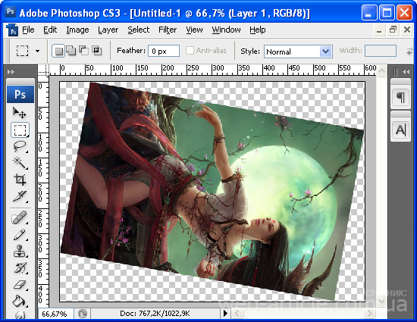
Task: Choose Add to selection mode
Action: coord(71,51)
